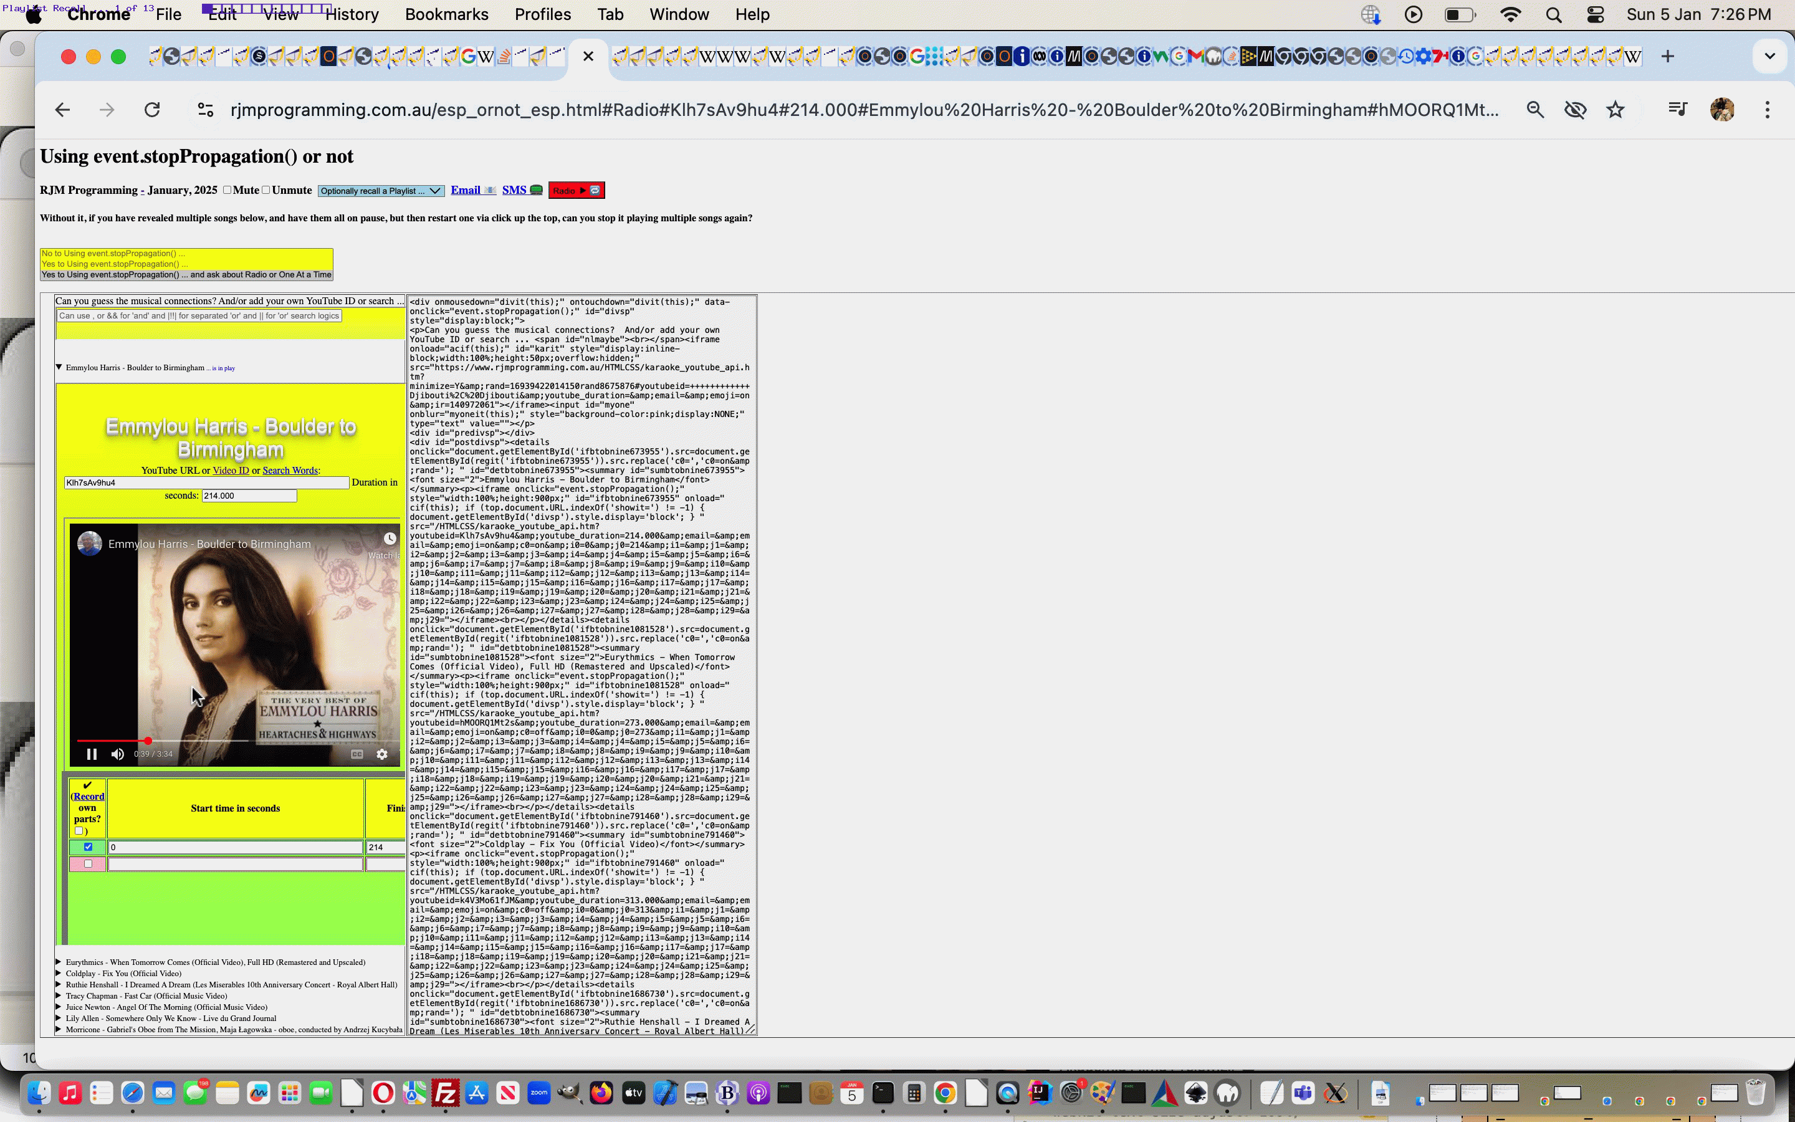1795x1122 pixels.
Task: Open the Bookmarks menu
Action: 446,15
